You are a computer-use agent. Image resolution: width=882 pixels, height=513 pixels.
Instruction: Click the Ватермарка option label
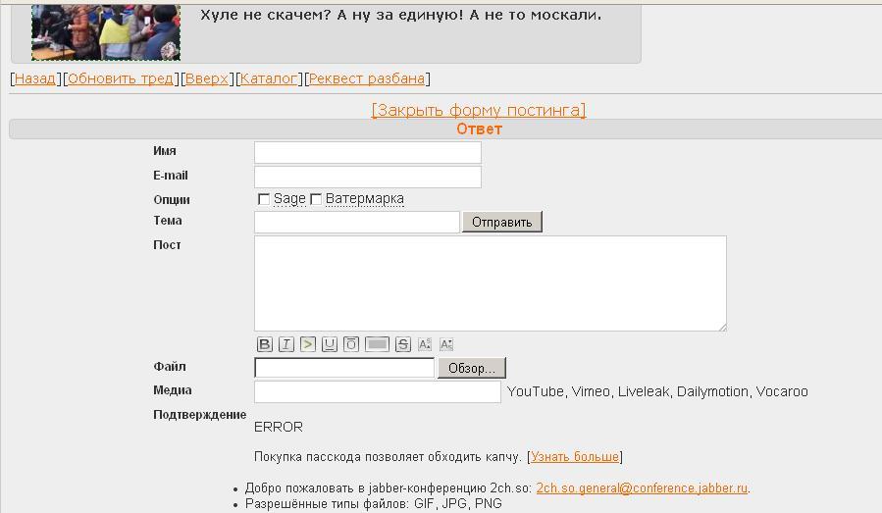pos(365,198)
